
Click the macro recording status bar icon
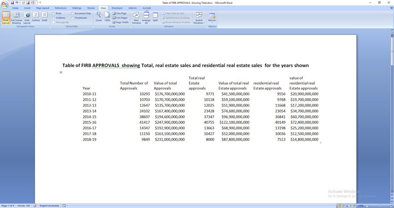tap(64, 206)
